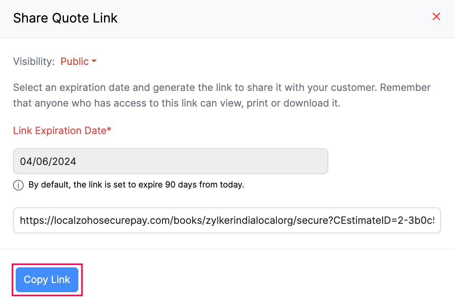
Task: Copy the quote link using the blue button
Action: (x=47, y=280)
